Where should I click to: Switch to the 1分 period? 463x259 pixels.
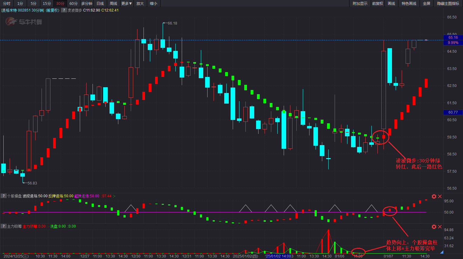point(20,4)
